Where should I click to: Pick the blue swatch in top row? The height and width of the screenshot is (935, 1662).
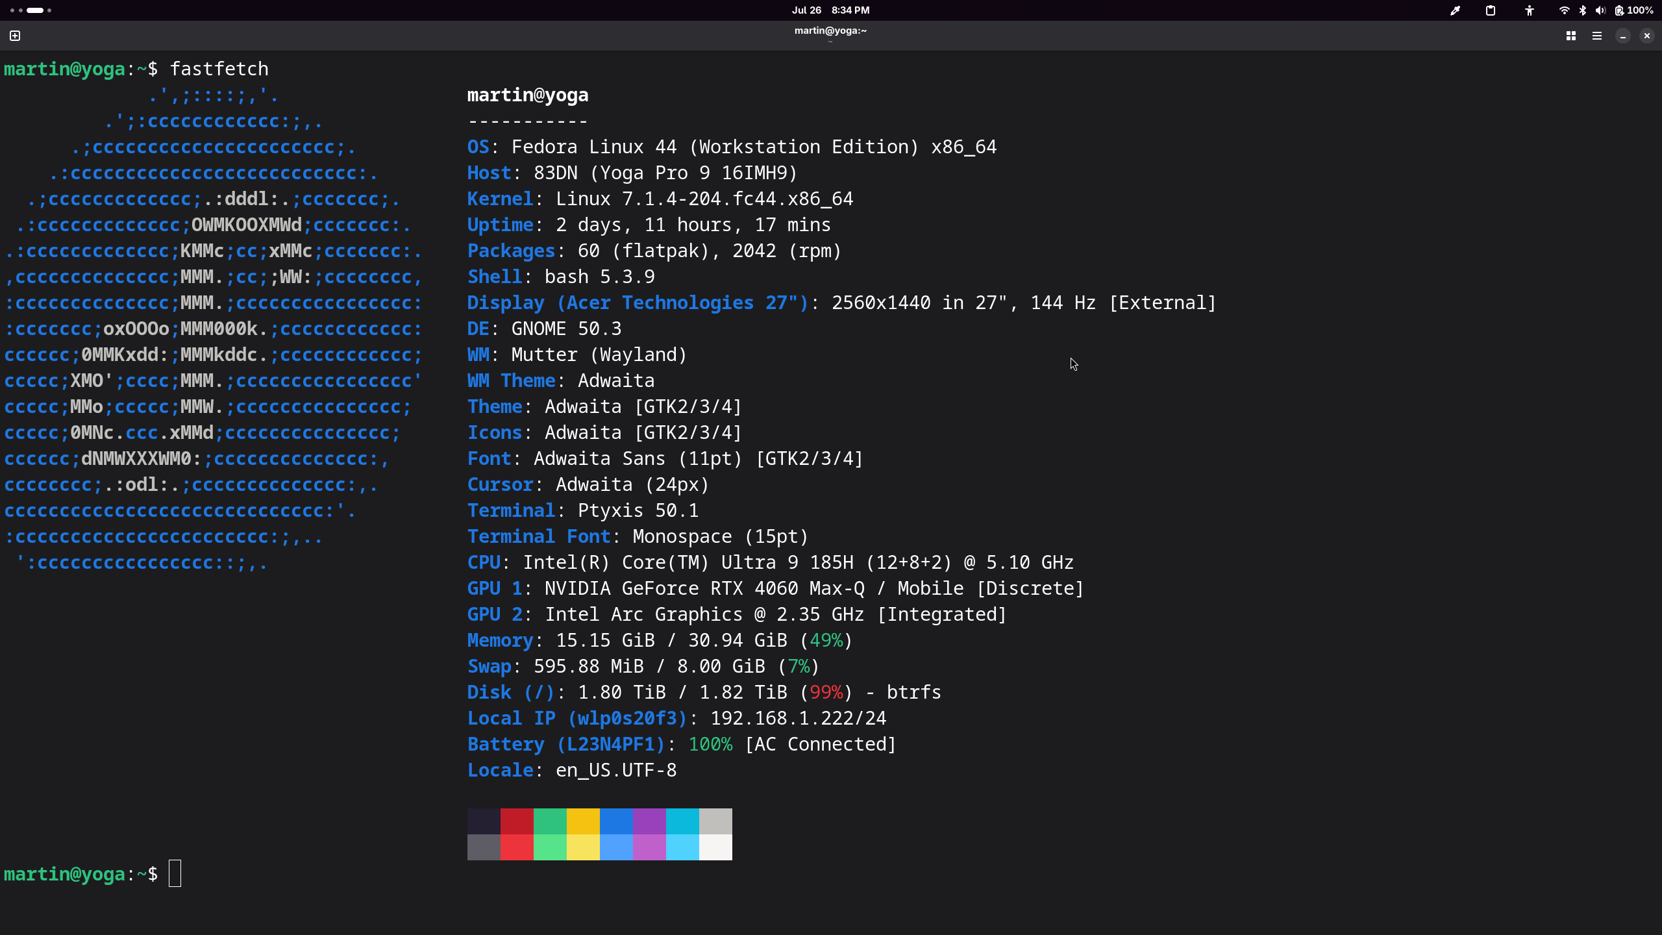[x=616, y=821]
